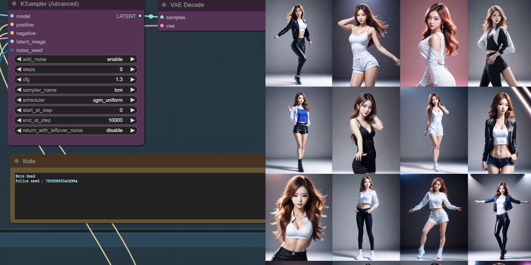Toggle return_with_leftover_noise with left arrow
The image size is (531, 265).
click(19, 130)
